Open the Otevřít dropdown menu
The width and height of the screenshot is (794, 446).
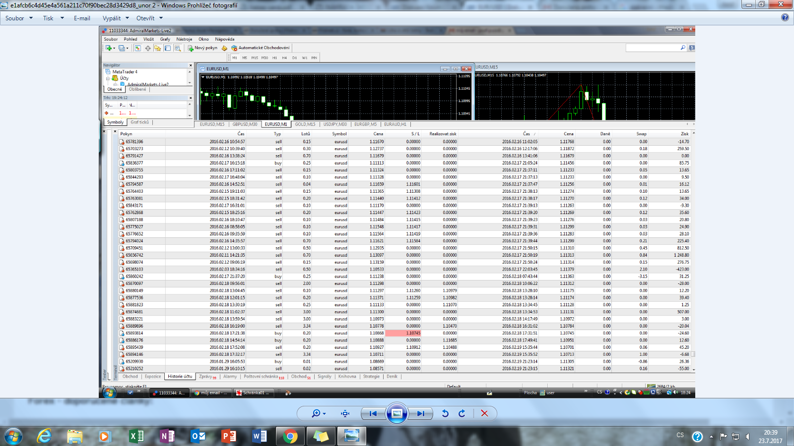pos(149,18)
